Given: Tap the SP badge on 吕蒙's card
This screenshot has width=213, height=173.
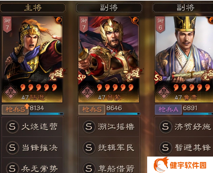Looking at the screenshot, I should click(x=82, y=77).
